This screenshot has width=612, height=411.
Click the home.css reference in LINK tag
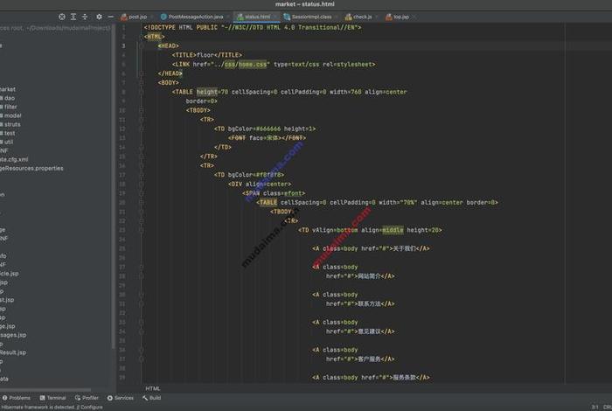coord(253,65)
